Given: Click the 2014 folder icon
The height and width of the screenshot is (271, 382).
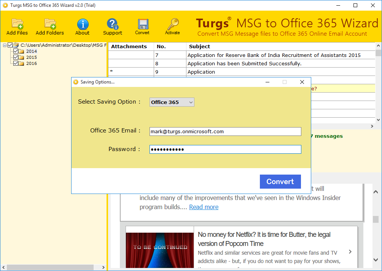Looking at the screenshot, I should (x=21, y=51).
